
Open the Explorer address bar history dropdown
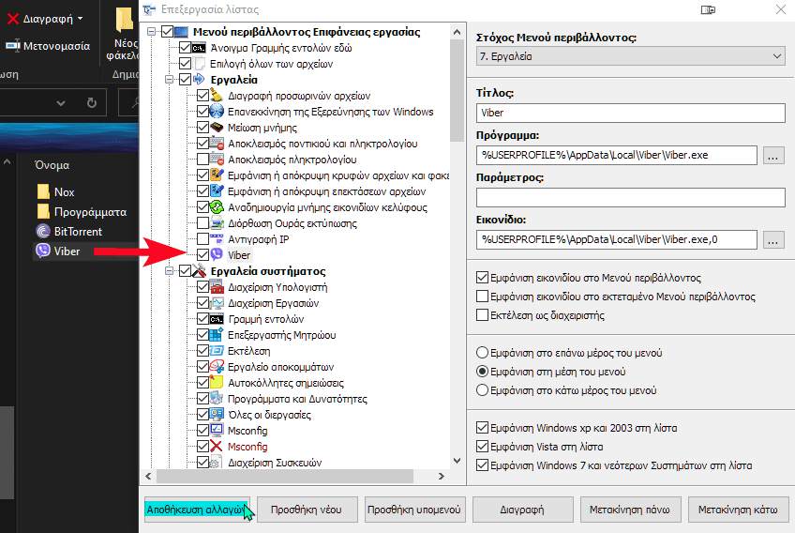tap(61, 103)
